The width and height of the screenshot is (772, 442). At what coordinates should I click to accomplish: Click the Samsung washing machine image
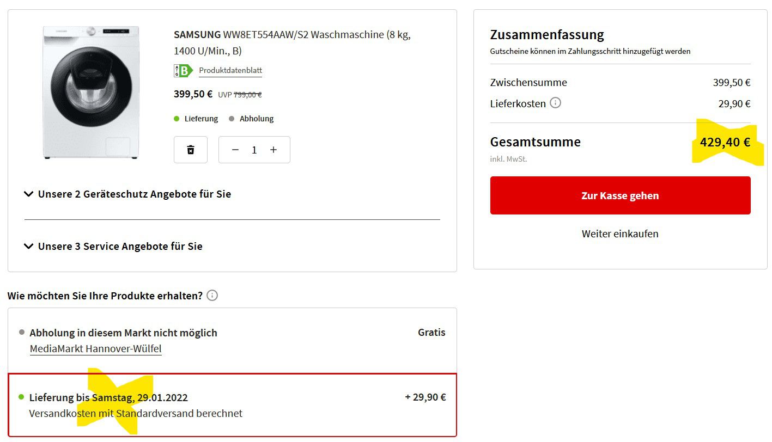pos(91,93)
